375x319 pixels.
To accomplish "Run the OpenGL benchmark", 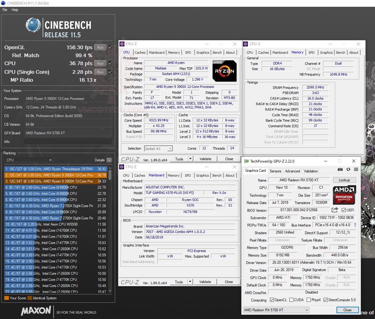I will pyautogui.click(x=100, y=47).
